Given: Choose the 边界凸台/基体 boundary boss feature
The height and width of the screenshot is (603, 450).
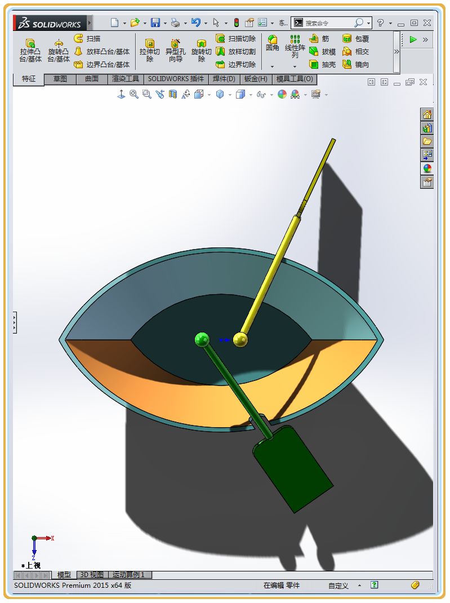Looking at the screenshot, I should pyautogui.click(x=102, y=65).
